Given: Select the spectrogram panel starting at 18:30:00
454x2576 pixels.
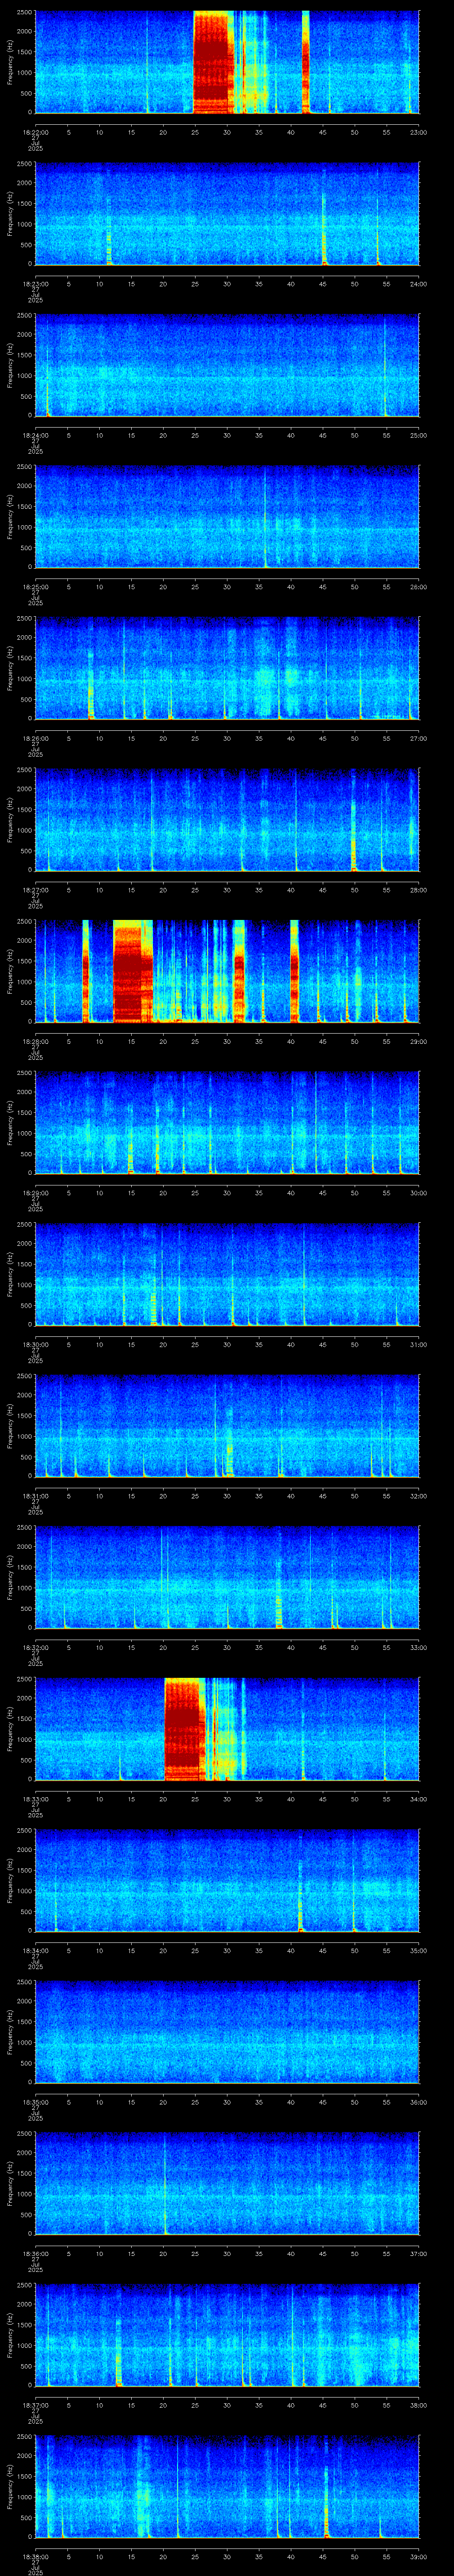Looking at the screenshot, I should (x=227, y=1274).
